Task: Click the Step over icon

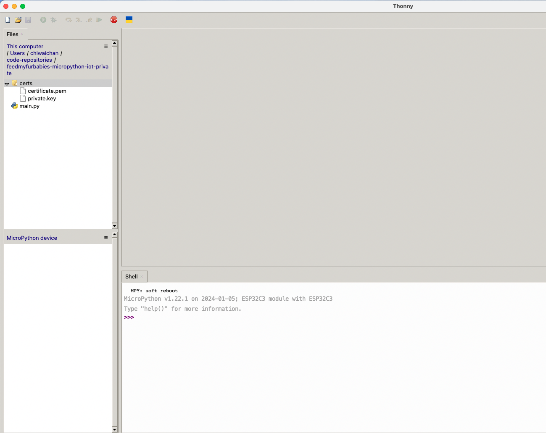Action: pyautogui.click(x=69, y=20)
